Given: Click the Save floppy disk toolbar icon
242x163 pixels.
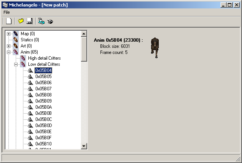Looking at the screenshot, I should tap(29, 21).
